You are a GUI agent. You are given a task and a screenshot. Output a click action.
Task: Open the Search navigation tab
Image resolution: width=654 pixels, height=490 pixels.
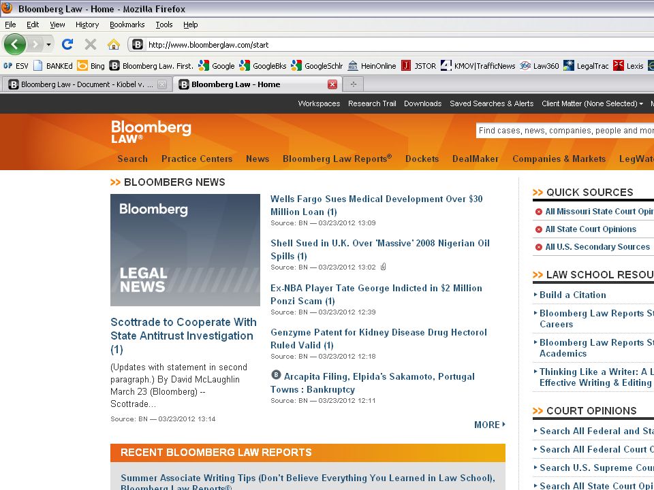tap(133, 159)
